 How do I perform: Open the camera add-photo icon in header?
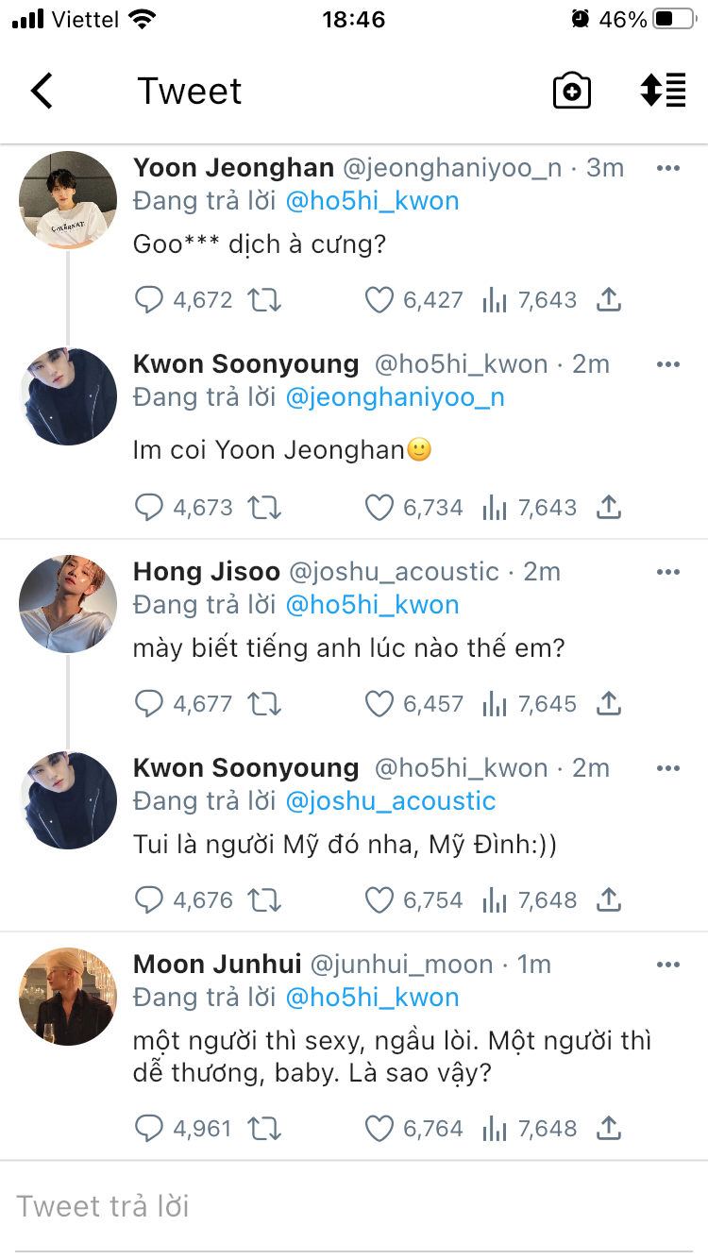(571, 92)
